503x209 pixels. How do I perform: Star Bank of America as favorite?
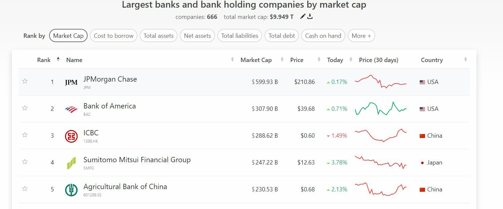click(x=25, y=108)
